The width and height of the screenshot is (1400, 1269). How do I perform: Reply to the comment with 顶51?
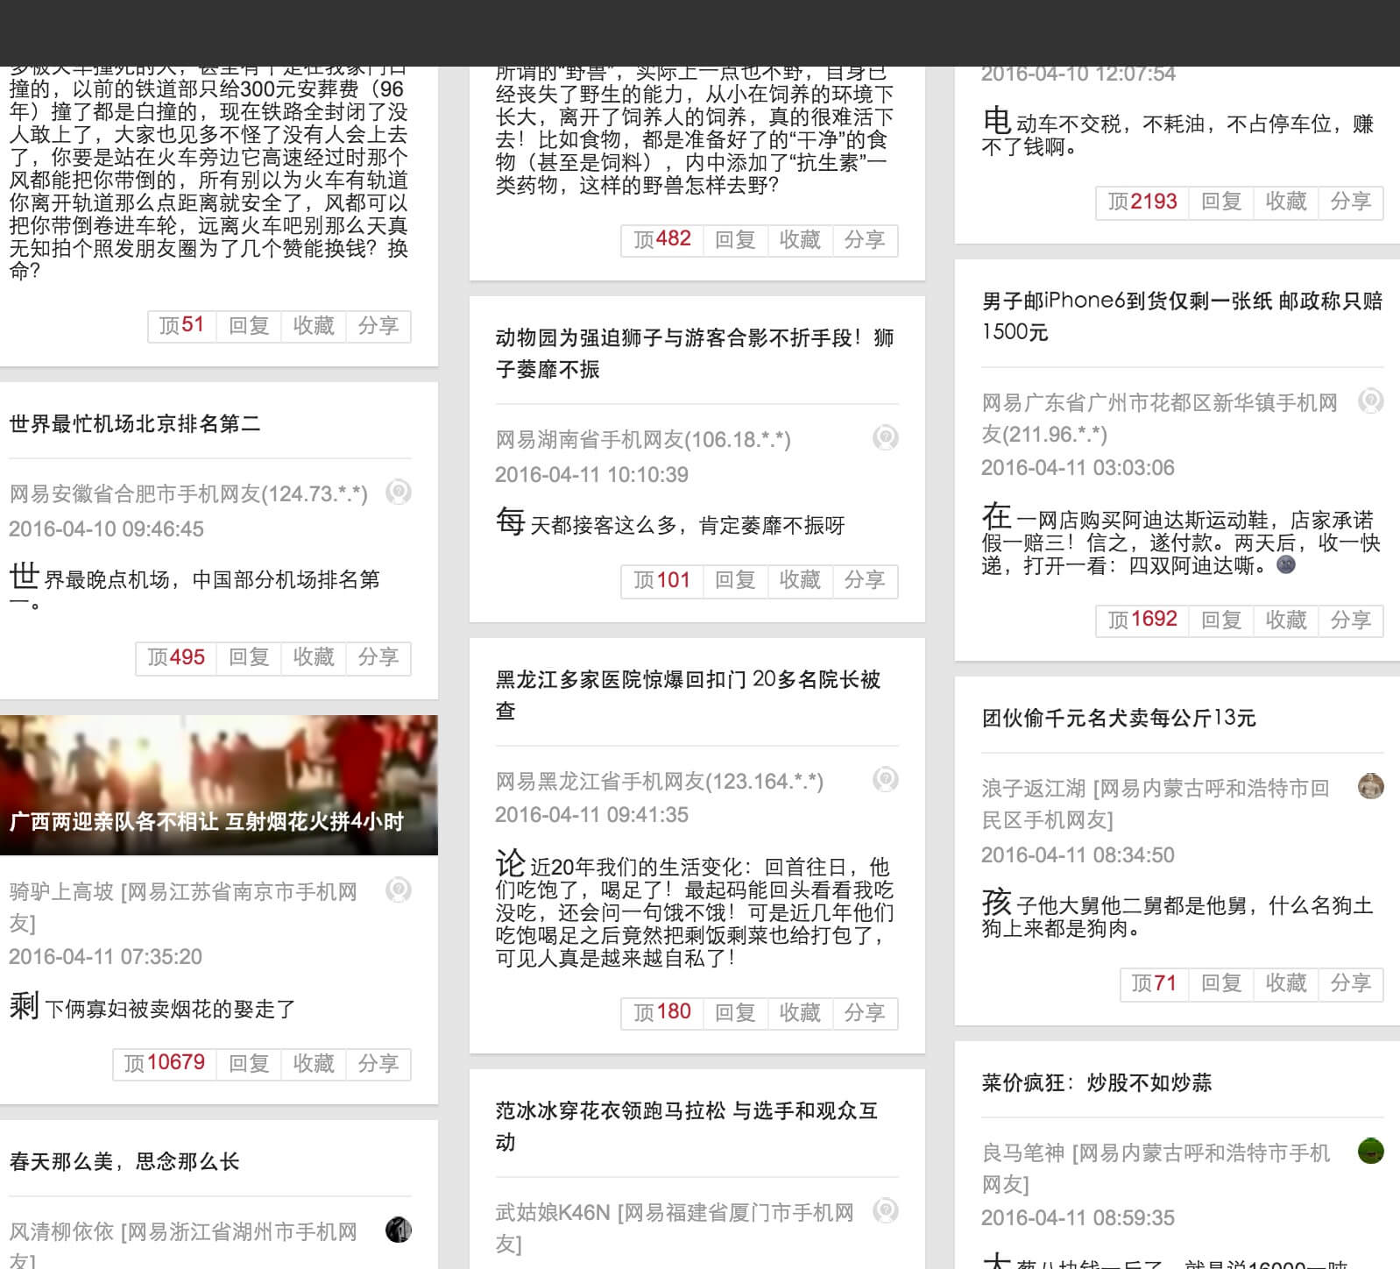point(249,326)
